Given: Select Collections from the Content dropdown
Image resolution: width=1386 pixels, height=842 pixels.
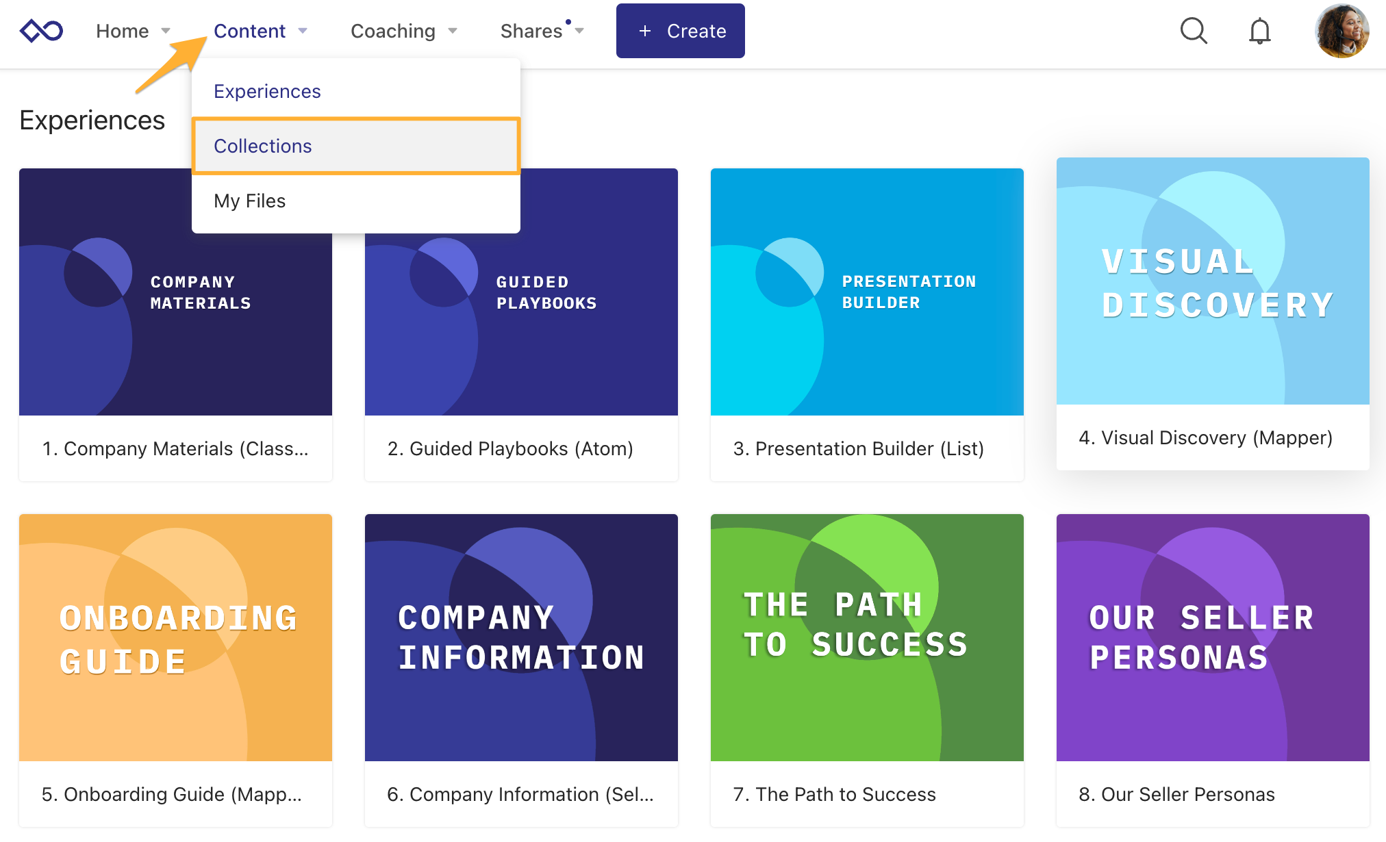Looking at the screenshot, I should coord(356,146).
